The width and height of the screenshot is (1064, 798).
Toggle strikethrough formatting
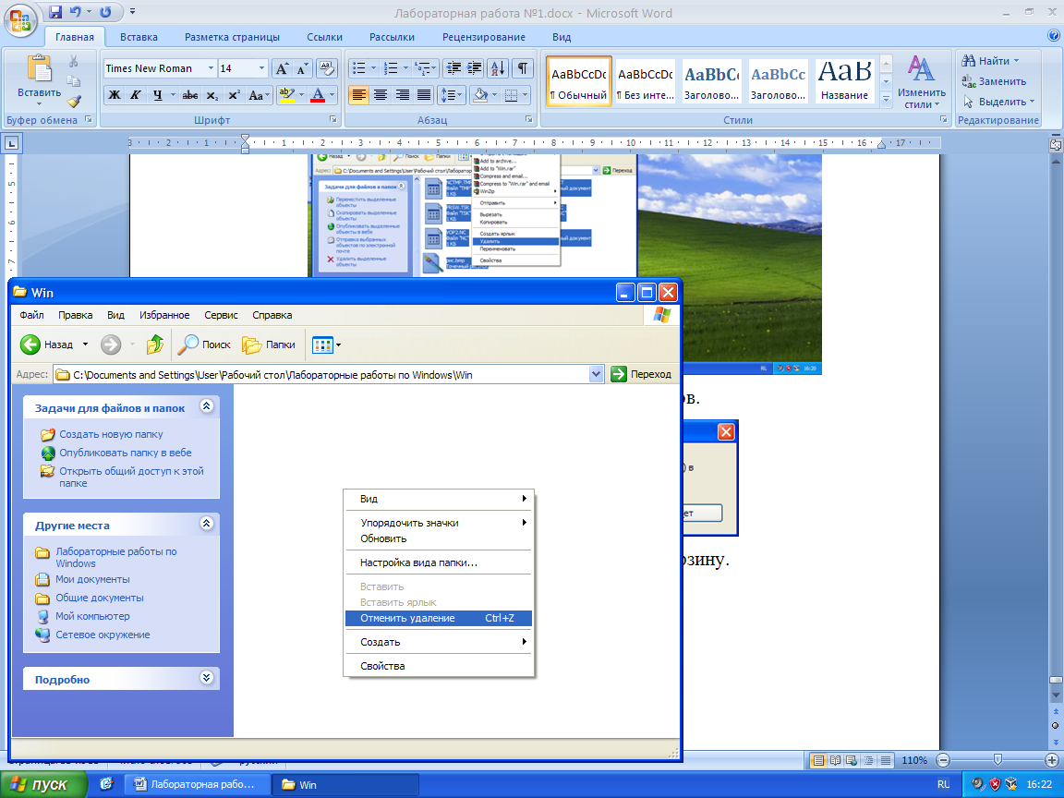click(x=190, y=95)
